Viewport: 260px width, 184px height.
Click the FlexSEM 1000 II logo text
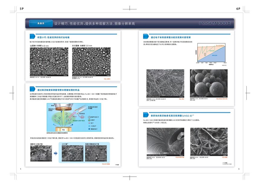click(215, 23)
